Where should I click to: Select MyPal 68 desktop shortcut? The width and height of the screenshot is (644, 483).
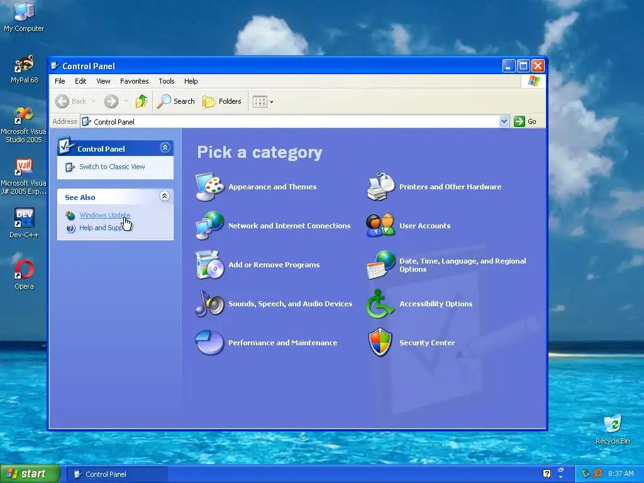(x=24, y=69)
